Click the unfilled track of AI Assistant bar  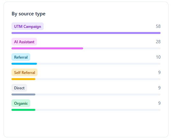(122, 48)
